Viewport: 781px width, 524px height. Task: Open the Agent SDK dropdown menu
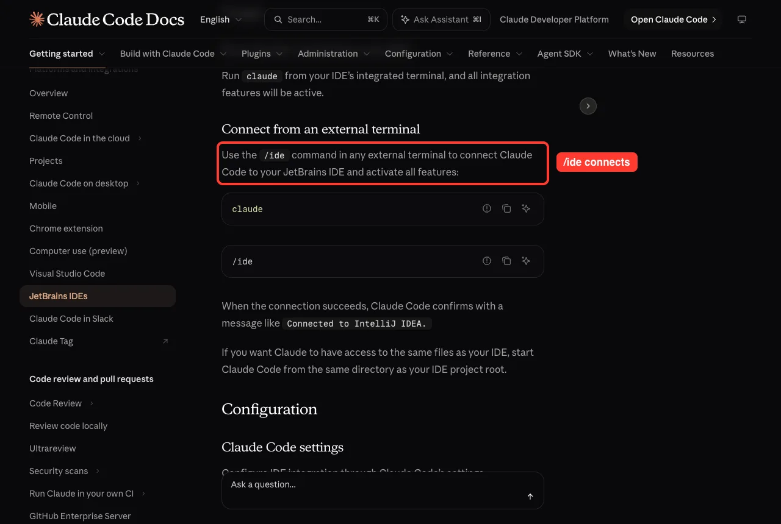click(566, 54)
